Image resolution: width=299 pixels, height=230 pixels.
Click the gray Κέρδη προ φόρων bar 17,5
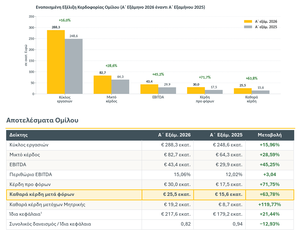coord(214,92)
